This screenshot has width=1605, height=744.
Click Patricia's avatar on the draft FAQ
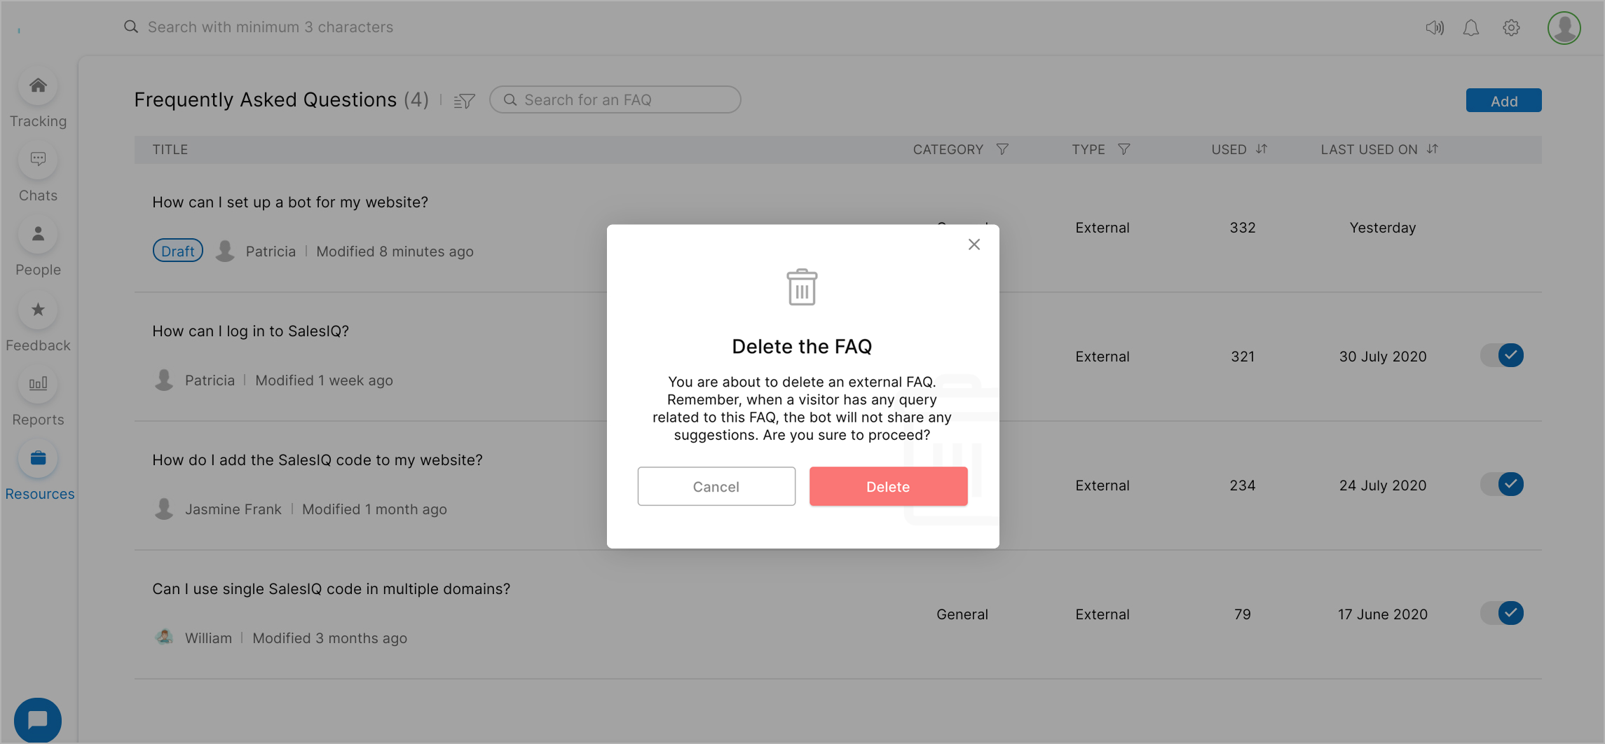pos(225,251)
